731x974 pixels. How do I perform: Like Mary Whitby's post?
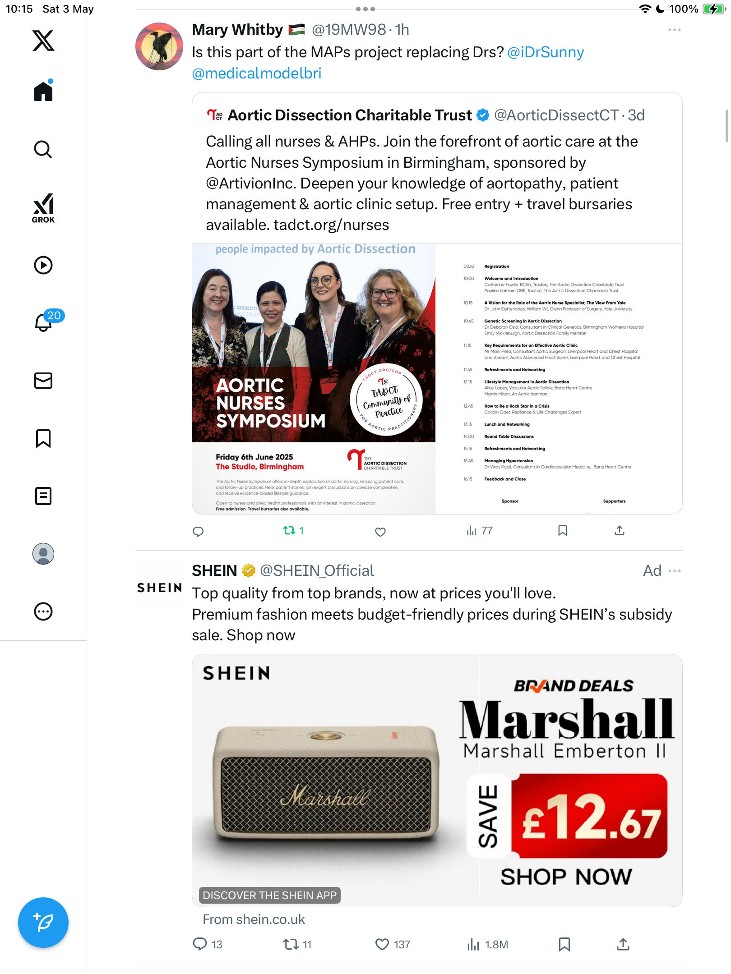point(380,532)
